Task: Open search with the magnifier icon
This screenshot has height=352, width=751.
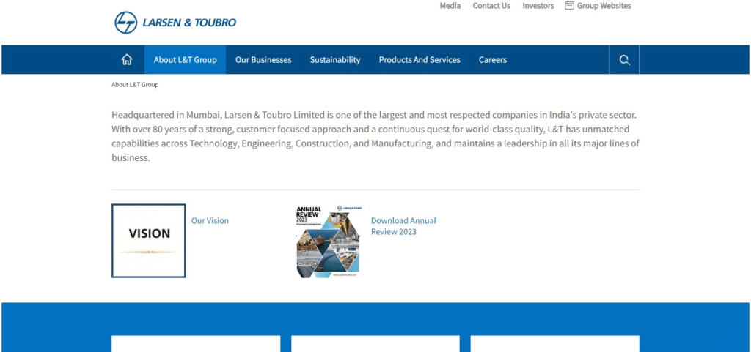Action: click(x=624, y=60)
